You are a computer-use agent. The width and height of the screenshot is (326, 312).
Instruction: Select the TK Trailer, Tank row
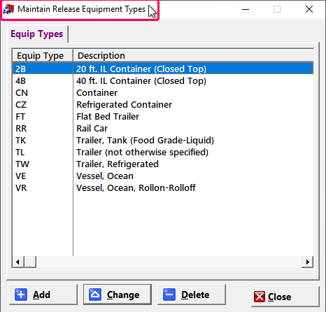[x=163, y=140]
